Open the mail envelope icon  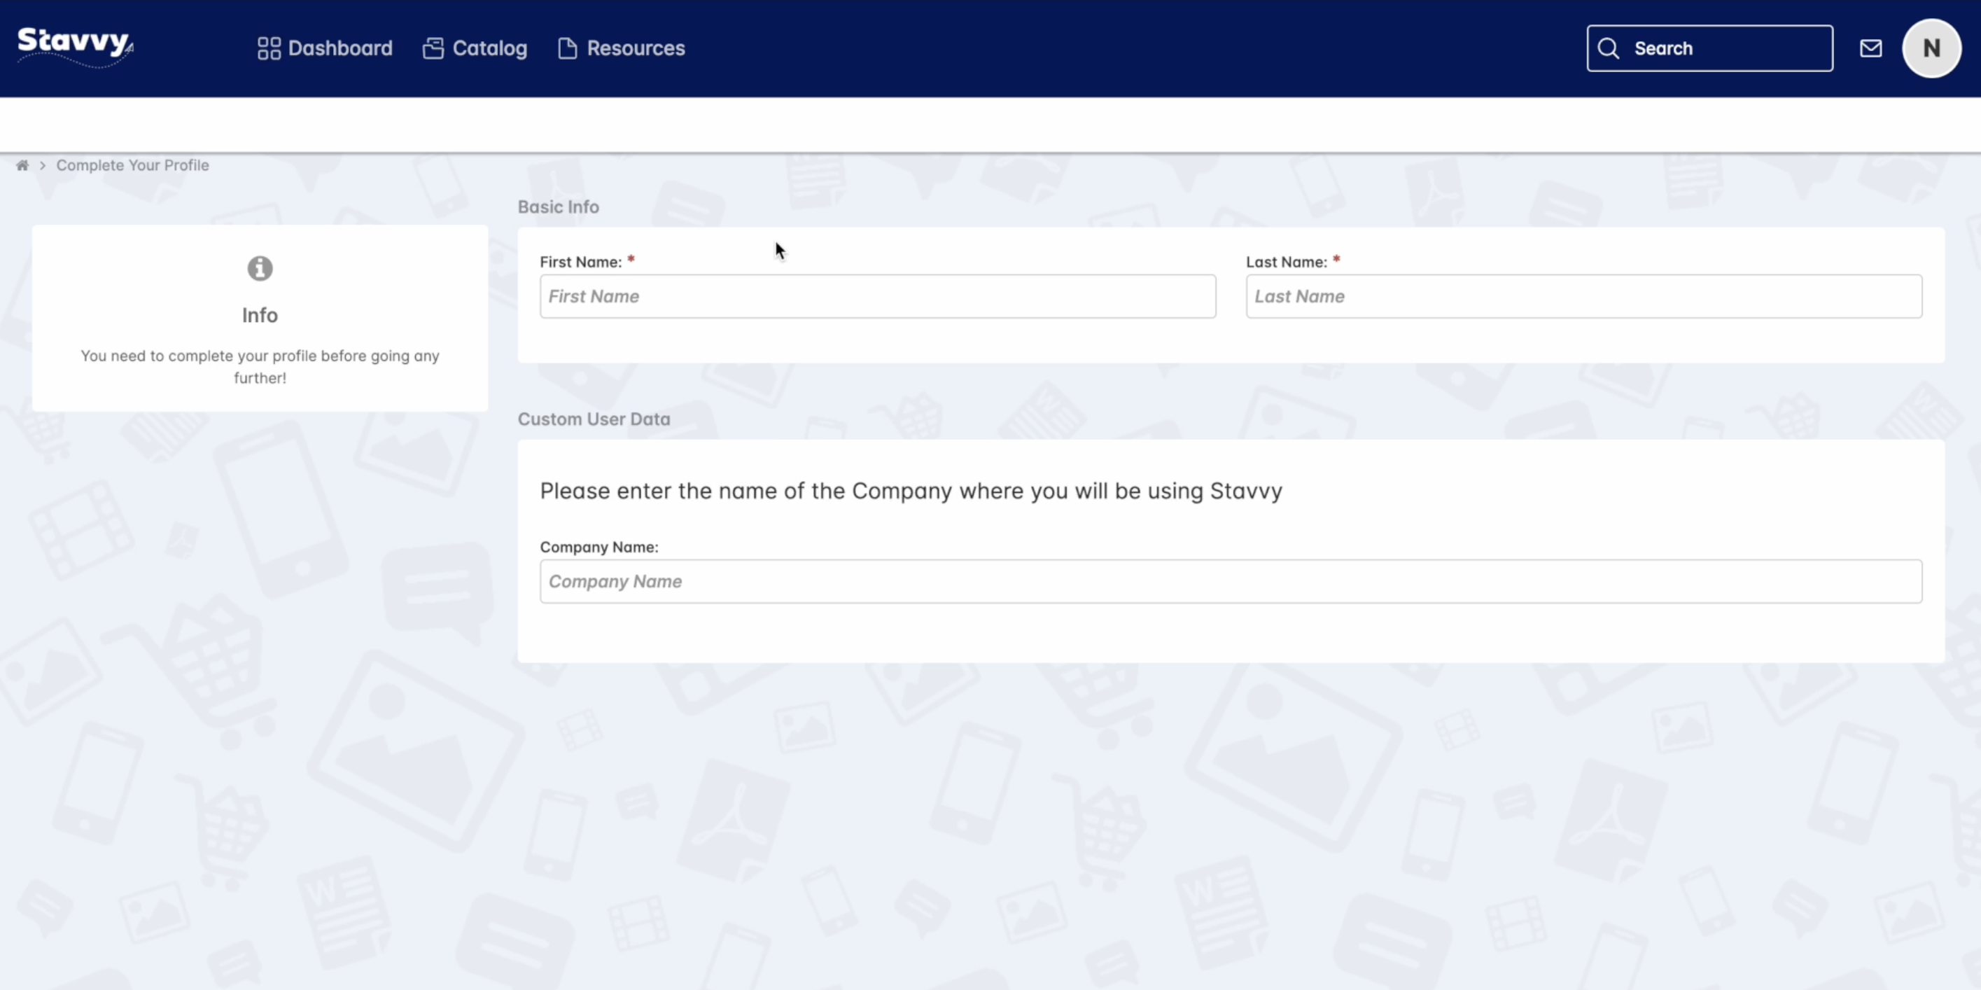point(1870,48)
